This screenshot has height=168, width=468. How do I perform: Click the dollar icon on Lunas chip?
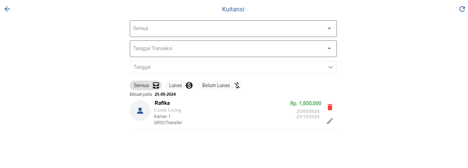[189, 85]
